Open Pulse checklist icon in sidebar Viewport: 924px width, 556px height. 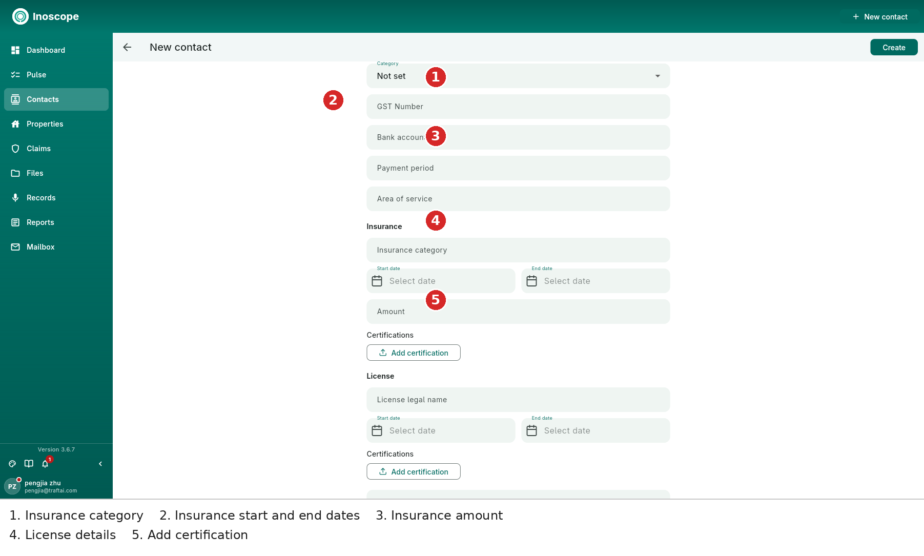[x=15, y=75]
